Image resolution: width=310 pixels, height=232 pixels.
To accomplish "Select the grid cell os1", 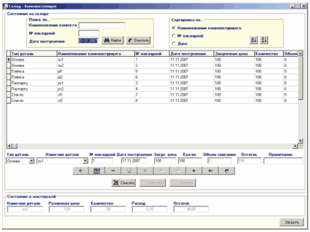I will click(96, 59).
